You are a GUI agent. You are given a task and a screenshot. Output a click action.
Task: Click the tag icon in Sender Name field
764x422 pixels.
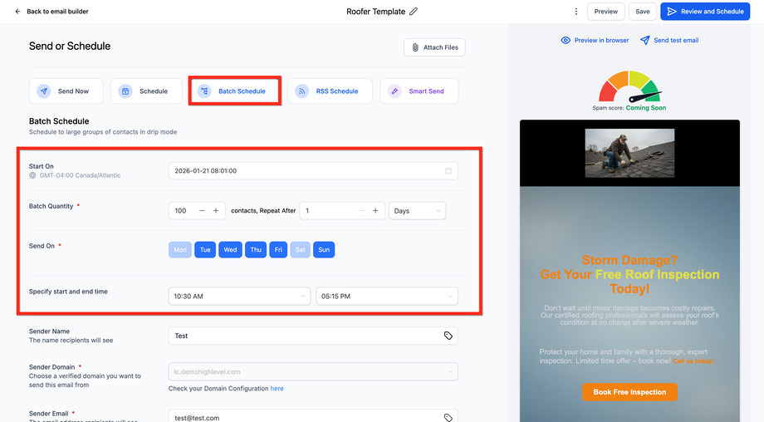point(448,336)
